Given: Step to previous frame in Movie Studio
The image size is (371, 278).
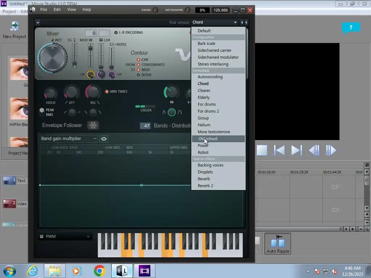Looking at the screenshot, I should point(314,150).
